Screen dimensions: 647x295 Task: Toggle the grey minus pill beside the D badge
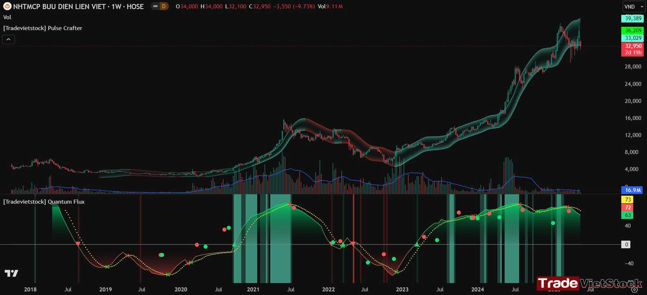[155, 6]
